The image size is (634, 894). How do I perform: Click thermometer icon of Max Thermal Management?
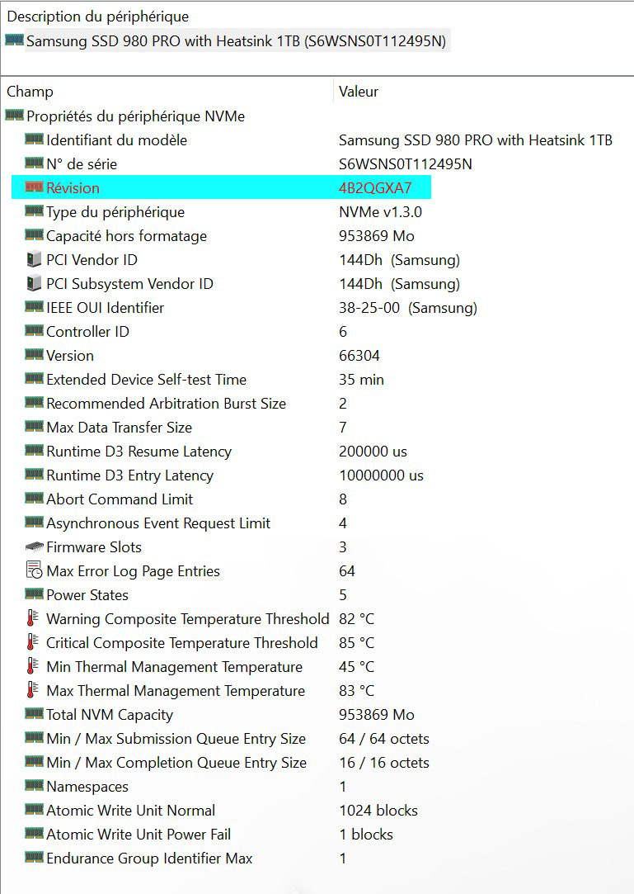point(33,690)
